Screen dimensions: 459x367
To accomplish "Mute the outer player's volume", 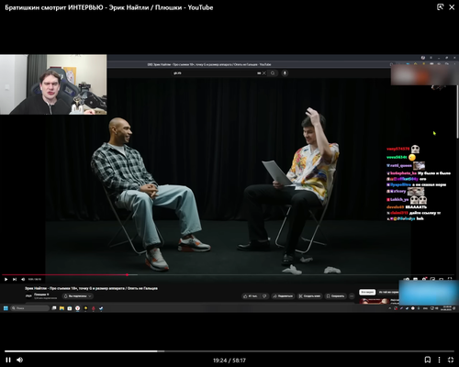I will (20, 360).
